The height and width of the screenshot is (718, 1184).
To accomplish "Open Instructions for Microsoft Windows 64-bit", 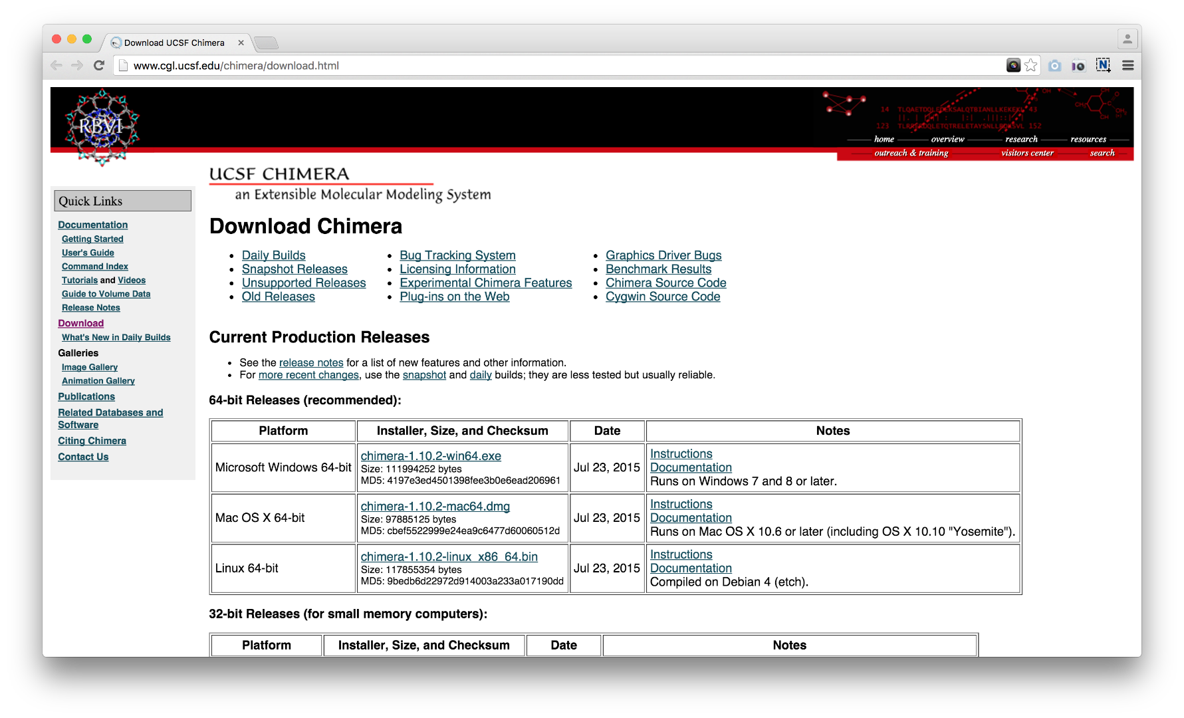I will point(681,454).
